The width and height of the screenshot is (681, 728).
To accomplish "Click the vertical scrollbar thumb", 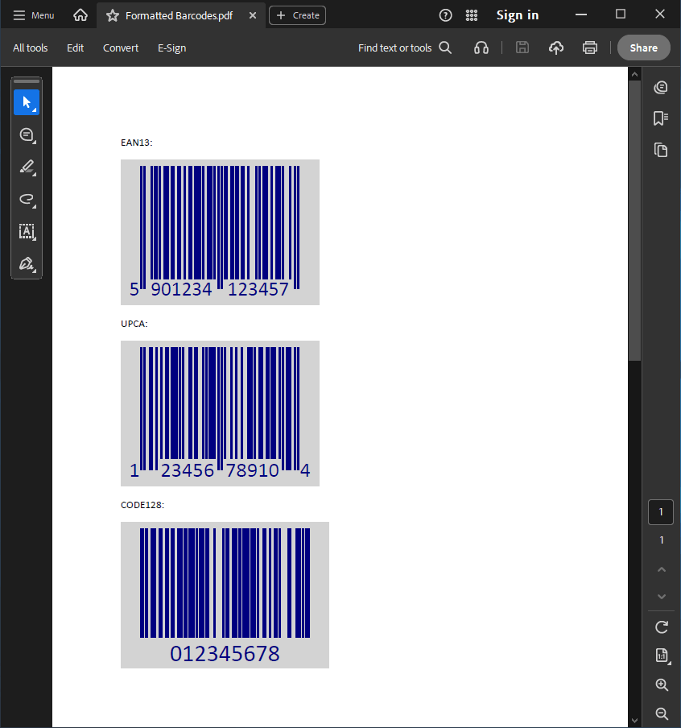I will coord(634,221).
